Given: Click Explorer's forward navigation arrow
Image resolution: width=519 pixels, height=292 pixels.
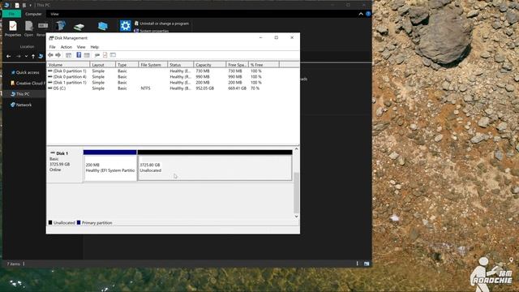Looking at the screenshot, I should pyautogui.click(x=18, y=56).
